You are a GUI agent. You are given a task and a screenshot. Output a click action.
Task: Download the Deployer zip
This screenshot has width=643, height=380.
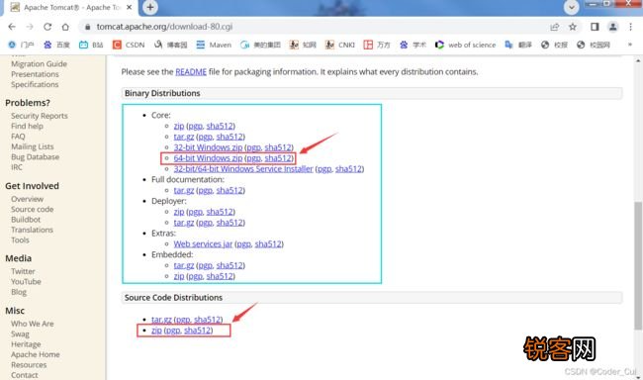(x=179, y=212)
